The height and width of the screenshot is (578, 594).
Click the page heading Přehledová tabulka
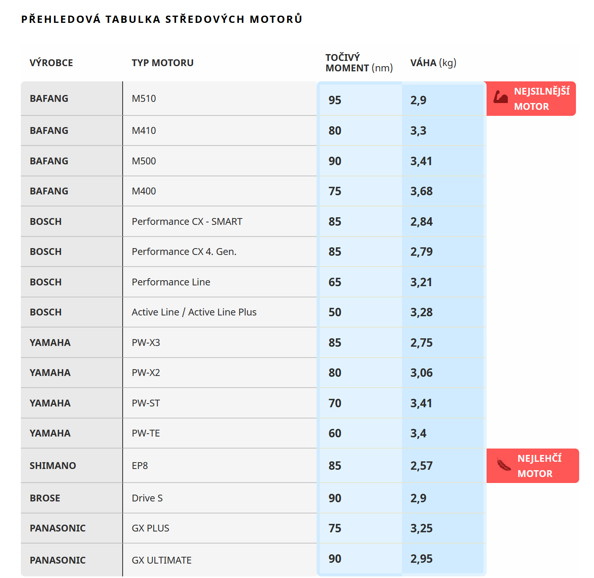tap(162, 19)
